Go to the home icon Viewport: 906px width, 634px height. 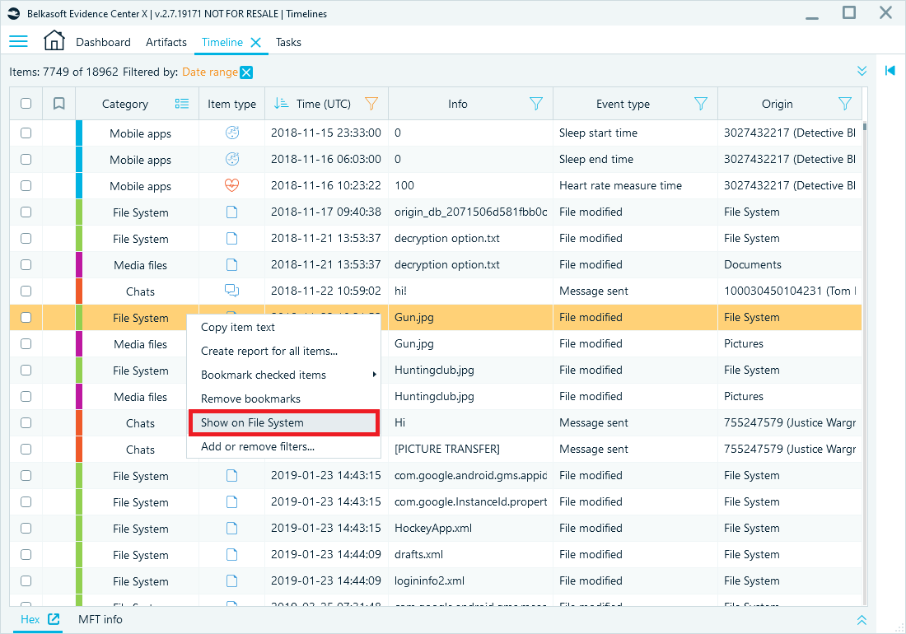click(54, 41)
